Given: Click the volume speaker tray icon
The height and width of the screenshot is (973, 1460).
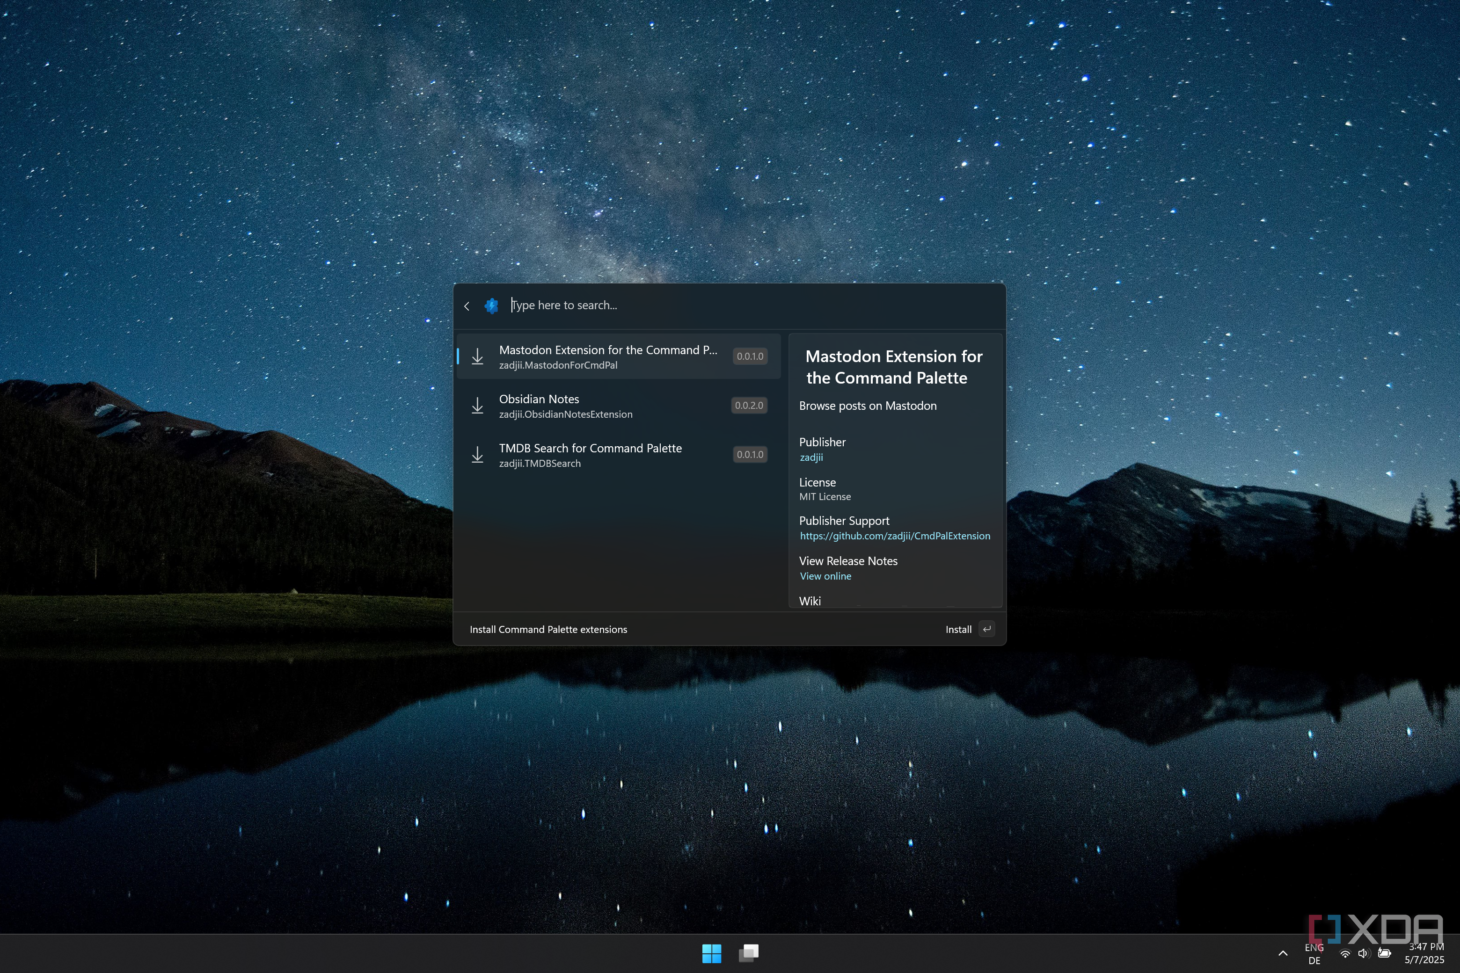Looking at the screenshot, I should tap(1363, 954).
